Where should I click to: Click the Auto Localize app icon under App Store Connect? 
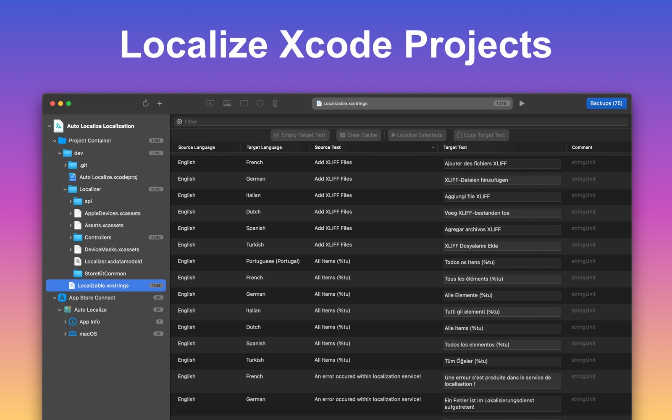[x=68, y=310]
